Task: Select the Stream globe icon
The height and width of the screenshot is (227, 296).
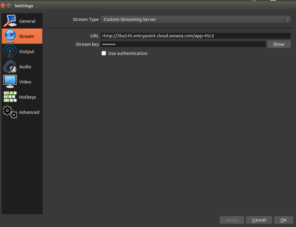Action: coord(10,36)
